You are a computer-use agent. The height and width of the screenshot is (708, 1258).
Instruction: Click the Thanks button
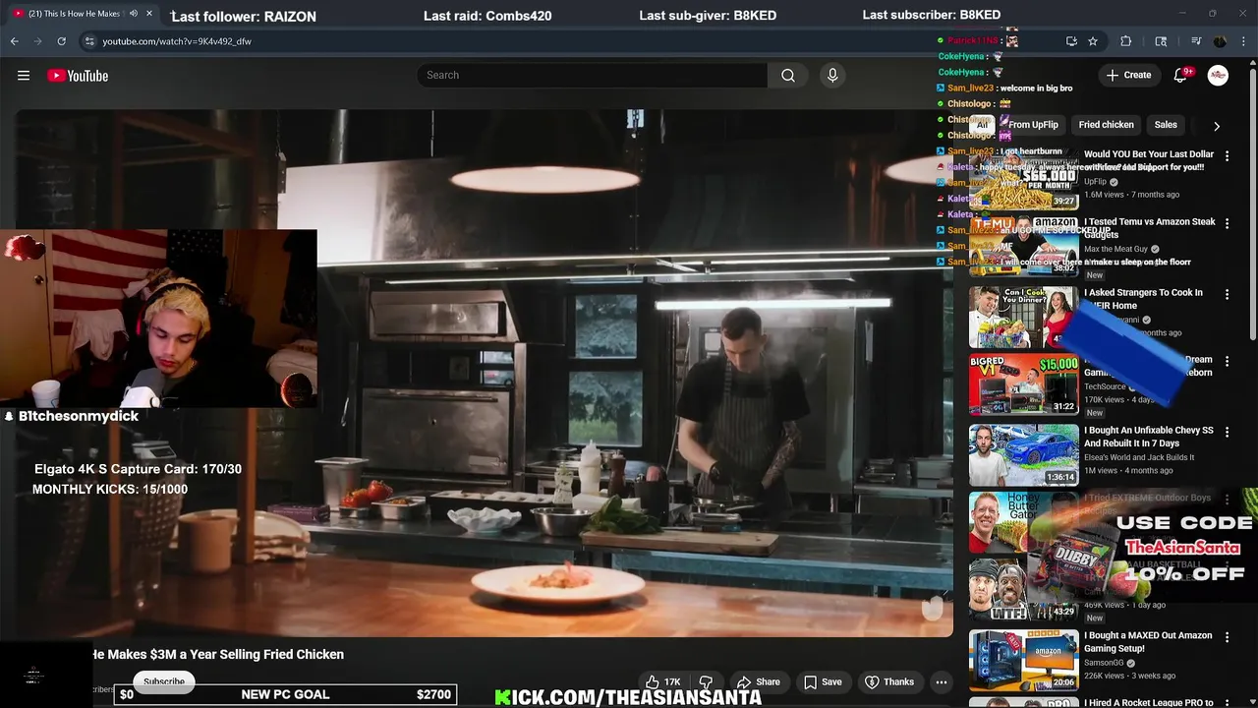889,681
